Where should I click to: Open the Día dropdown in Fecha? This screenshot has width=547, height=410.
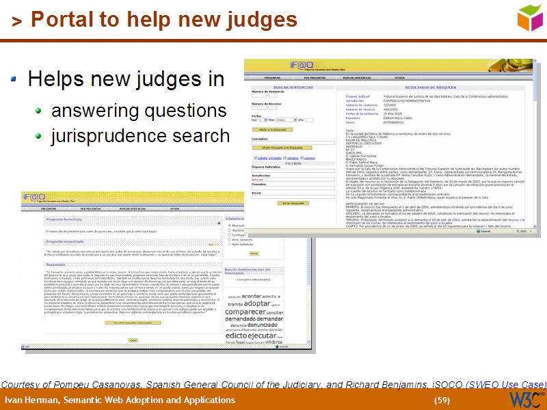pyautogui.click(x=263, y=120)
